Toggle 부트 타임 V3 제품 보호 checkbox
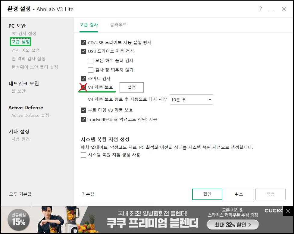This screenshot has height=234, width=294. pyautogui.click(x=83, y=110)
